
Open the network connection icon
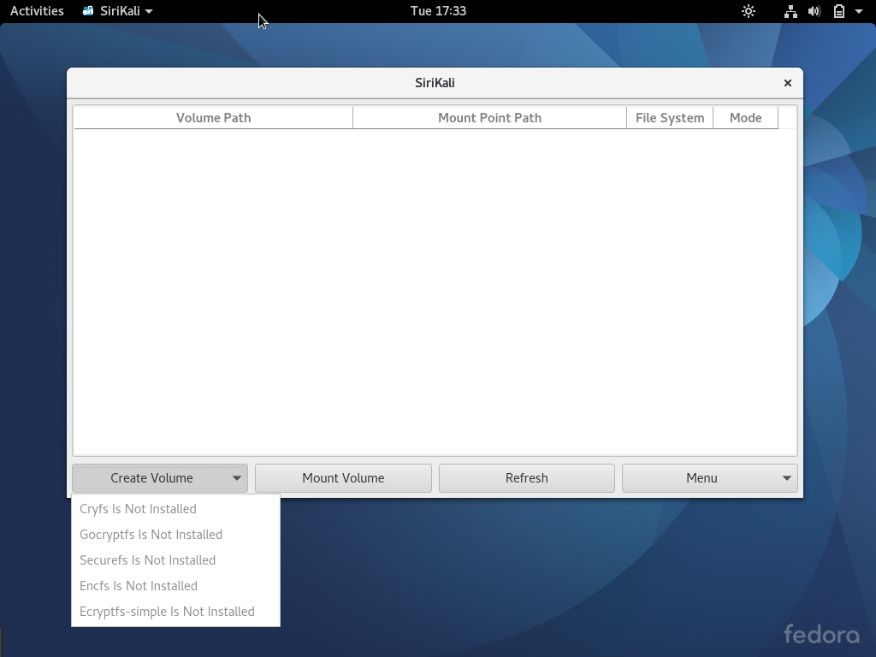790,11
